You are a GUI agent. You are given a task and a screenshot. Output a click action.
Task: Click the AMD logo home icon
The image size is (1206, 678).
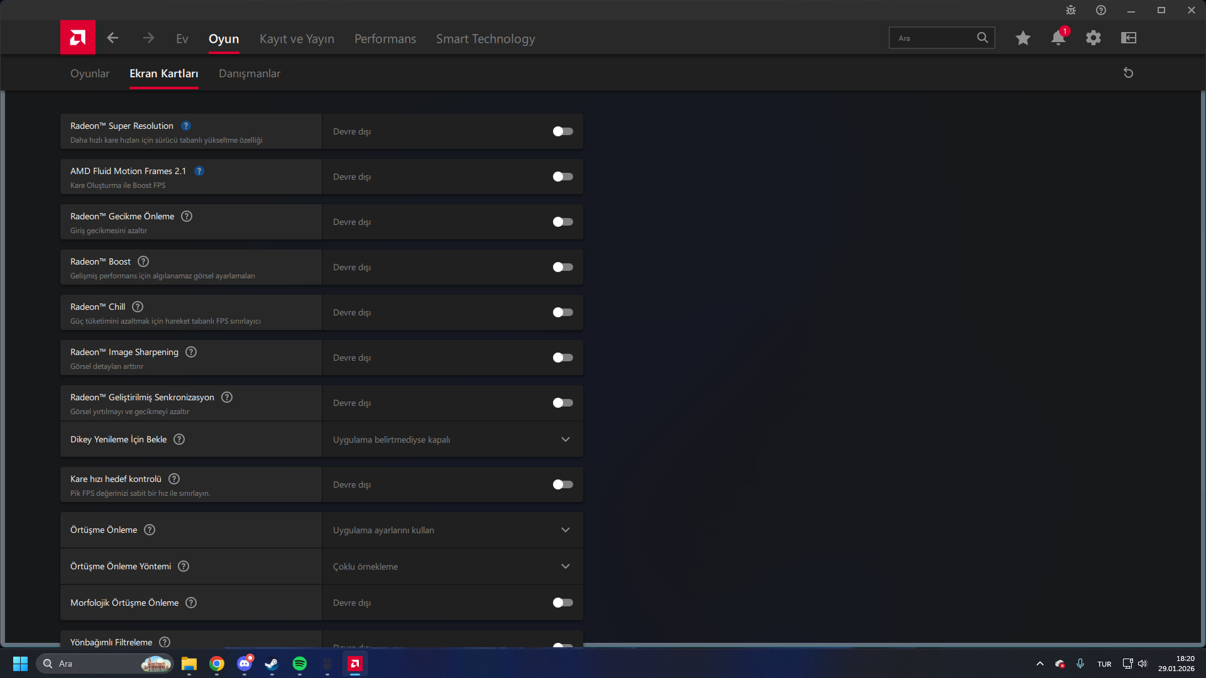(78, 38)
